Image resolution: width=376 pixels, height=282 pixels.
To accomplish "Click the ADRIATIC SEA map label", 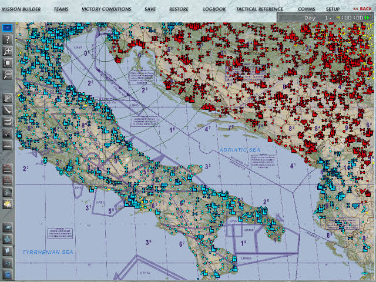I will [240, 150].
